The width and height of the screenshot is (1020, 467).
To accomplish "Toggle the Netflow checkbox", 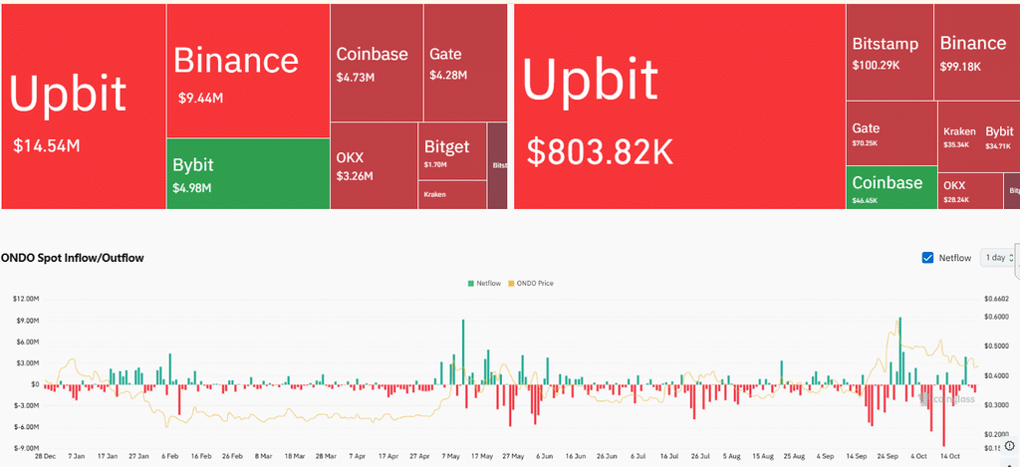I will pos(928,258).
